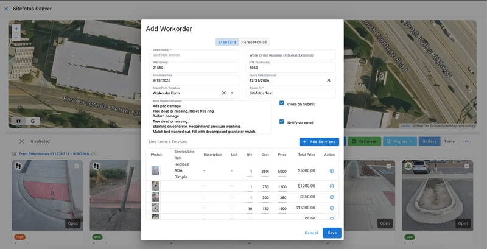Cancel the Add Workorder dialog
Viewport: 487px width, 249px height.
tap(311, 233)
